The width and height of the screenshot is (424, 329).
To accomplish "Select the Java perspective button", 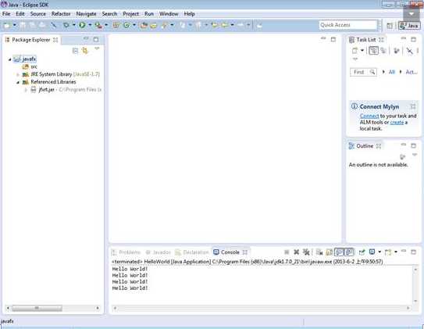I will 409,26.
